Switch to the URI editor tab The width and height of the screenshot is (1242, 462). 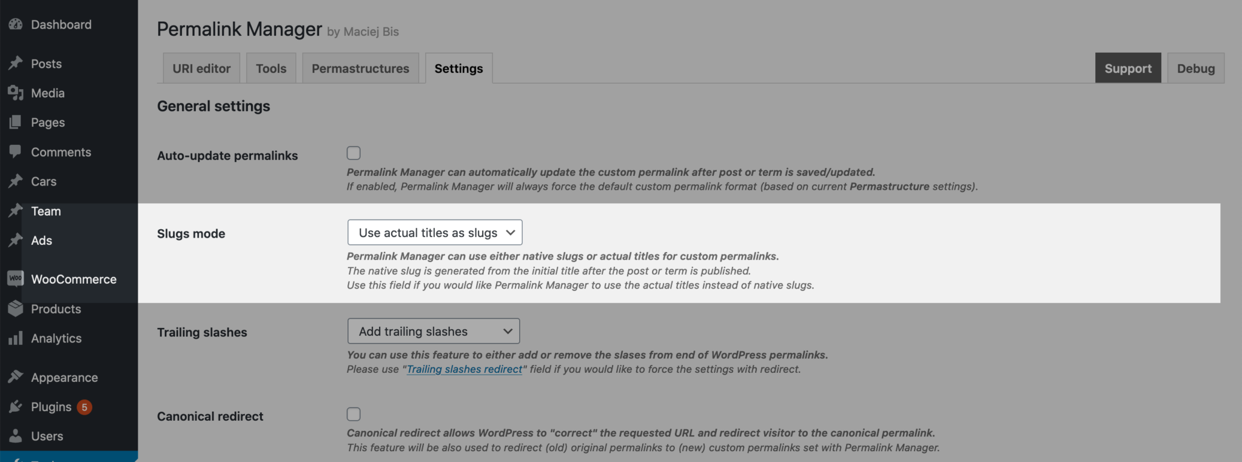coord(201,69)
